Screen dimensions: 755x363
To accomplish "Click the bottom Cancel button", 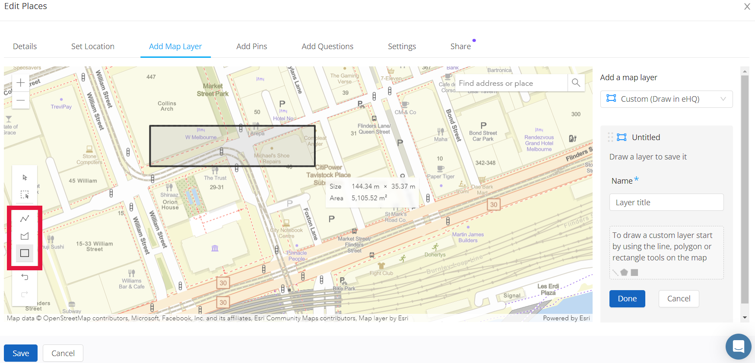I will [x=63, y=353].
